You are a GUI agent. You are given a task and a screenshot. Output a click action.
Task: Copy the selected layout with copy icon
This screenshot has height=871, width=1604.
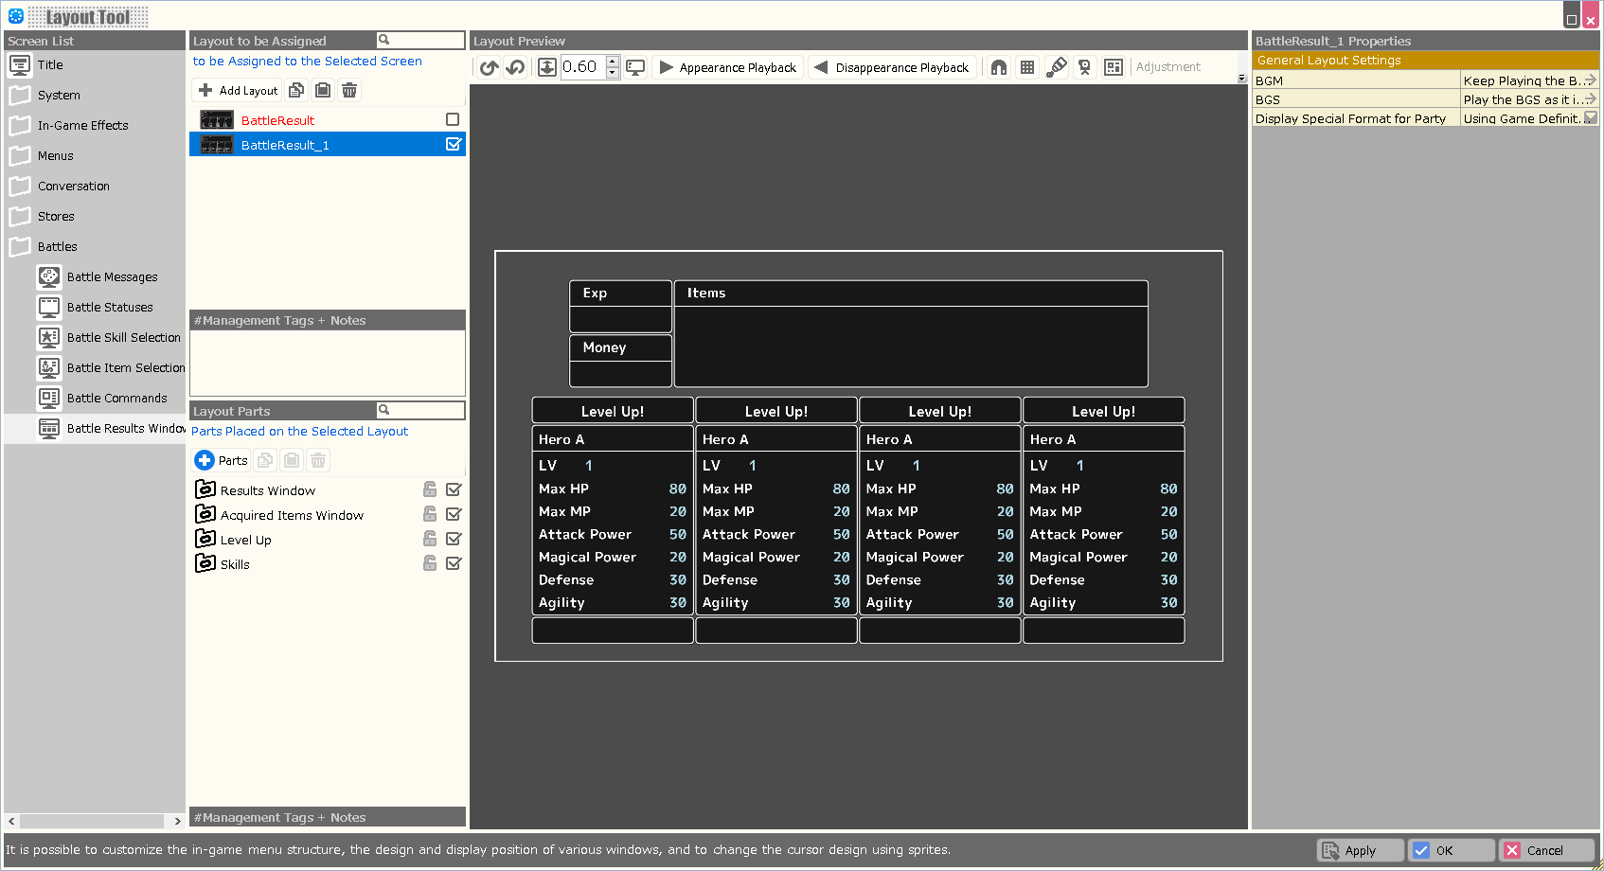pos(296,90)
